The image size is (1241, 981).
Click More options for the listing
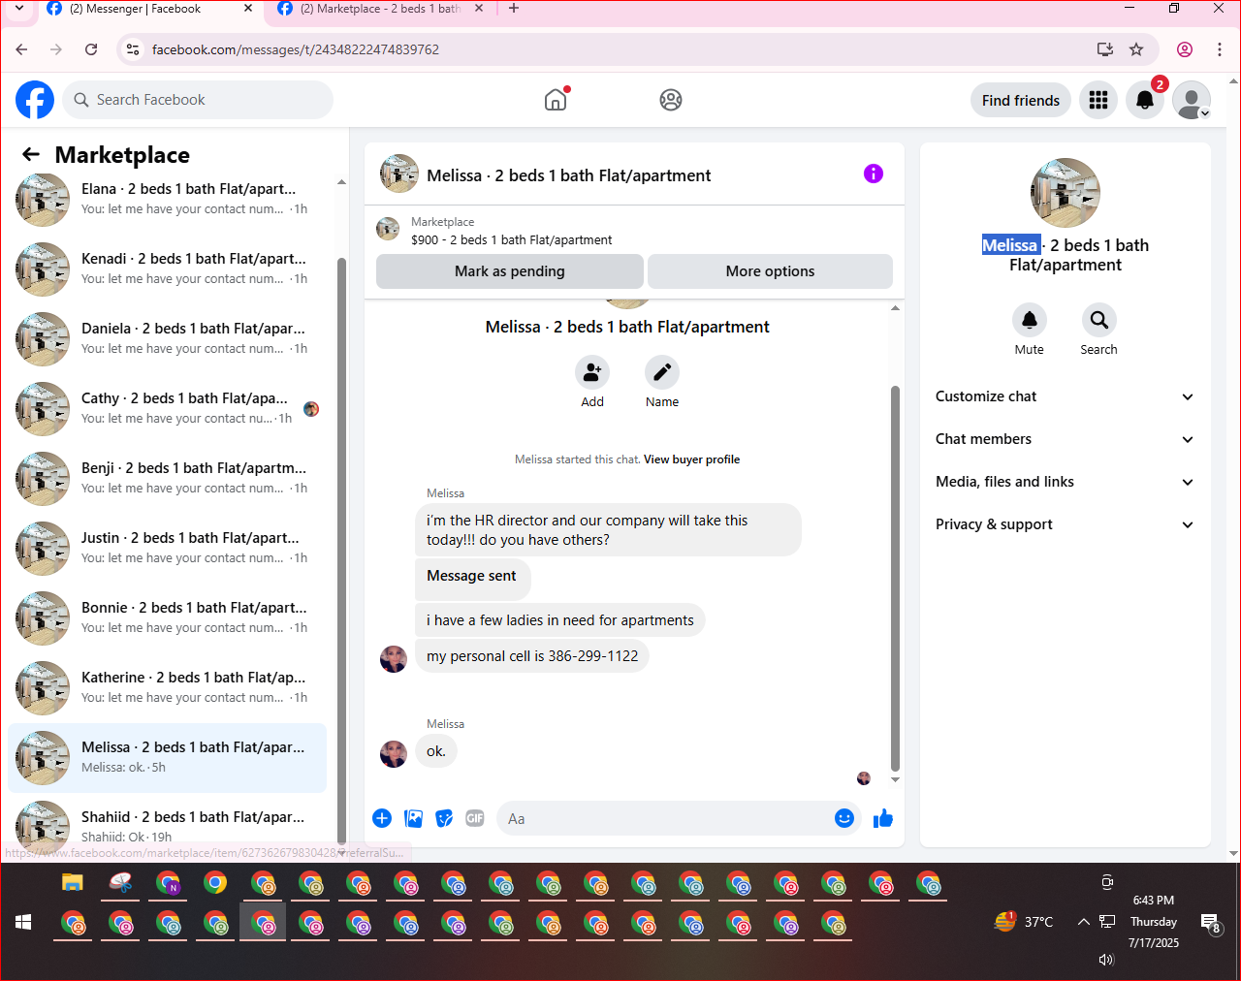tap(770, 271)
